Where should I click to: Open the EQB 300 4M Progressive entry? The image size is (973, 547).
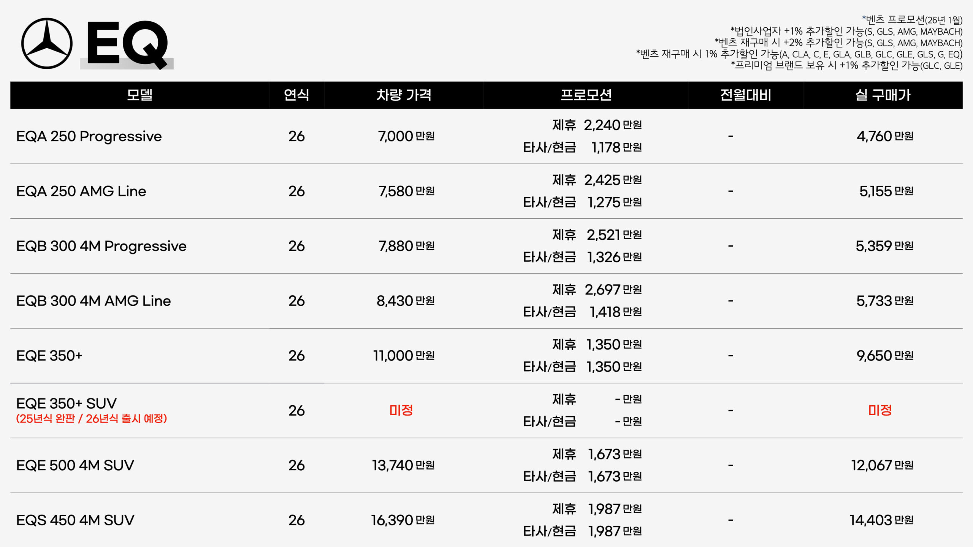[101, 246]
